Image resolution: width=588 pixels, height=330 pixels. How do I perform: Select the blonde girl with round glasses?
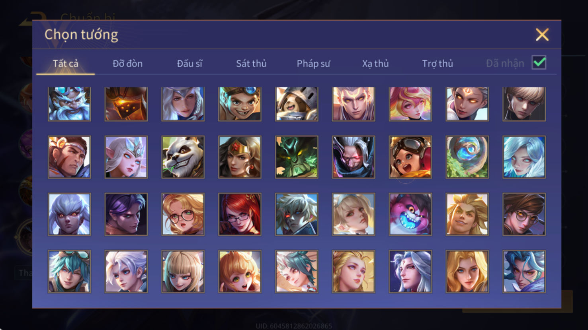(x=183, y=214)
